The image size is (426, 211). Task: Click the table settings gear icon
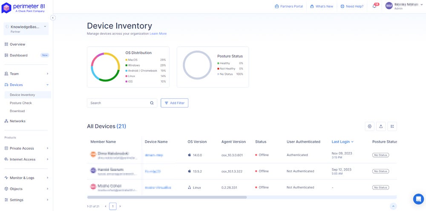click(x=370, y=126)
